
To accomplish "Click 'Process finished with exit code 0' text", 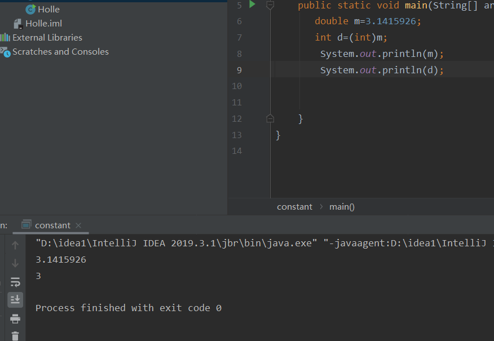I will click(129, 308).
